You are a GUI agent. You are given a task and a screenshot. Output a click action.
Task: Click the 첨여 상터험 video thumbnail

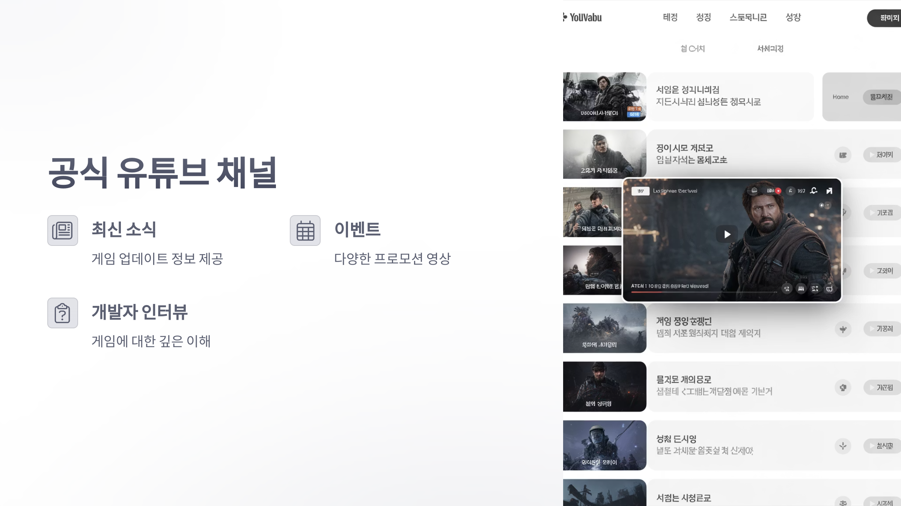coord(604,386)
